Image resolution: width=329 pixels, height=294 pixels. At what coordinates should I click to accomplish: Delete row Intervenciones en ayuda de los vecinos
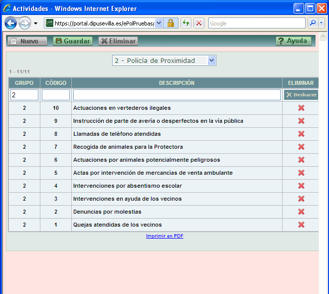click(301, 199)
